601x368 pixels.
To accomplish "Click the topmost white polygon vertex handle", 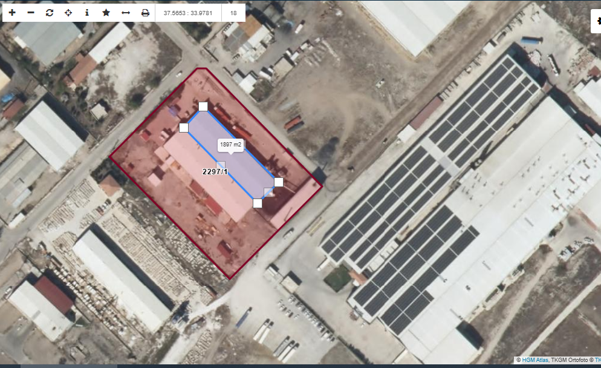I will [203, 107].
